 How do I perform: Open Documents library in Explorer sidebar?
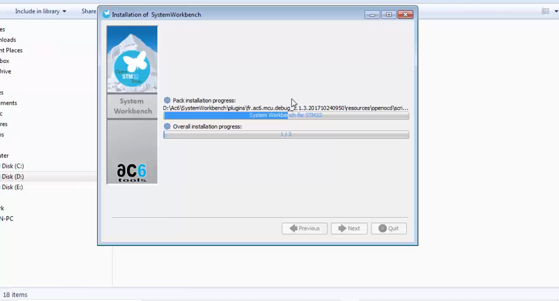point(8,103)
